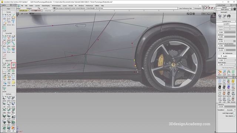This screenshot has height=133, width=237.
Task: Select the smooth tool
Action: point(4,89)
